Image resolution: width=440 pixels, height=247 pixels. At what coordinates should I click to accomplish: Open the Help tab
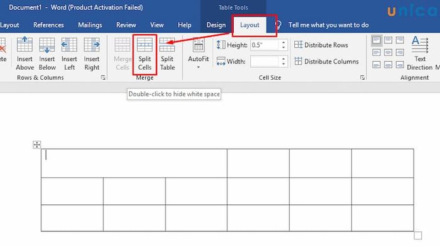(x=184, y=25)
